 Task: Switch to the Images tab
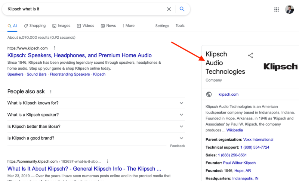(x=61, y=26)
